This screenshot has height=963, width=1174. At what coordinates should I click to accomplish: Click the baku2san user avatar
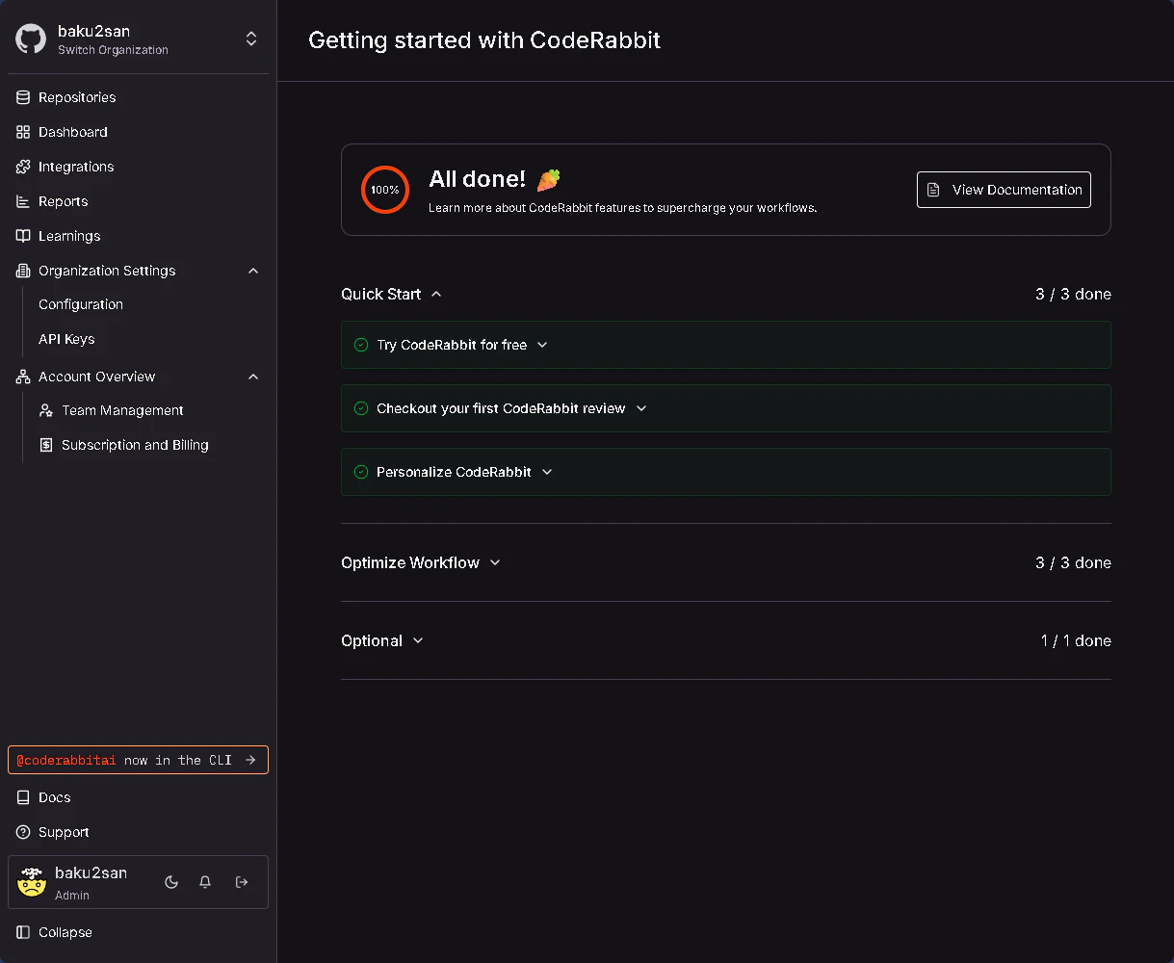pos(32,882)
